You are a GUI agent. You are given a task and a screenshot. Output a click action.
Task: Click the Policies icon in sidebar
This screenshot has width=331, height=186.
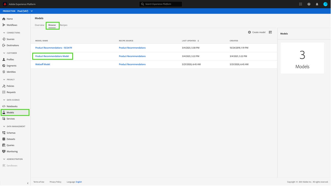click(x=4, y=86)
